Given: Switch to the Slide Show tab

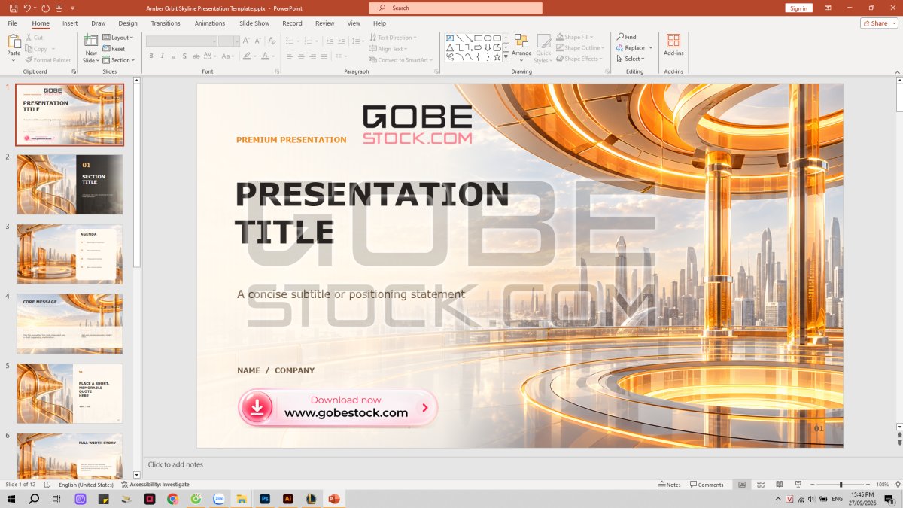Looking at the screenshot, I should pyautogui.click(x=254, y=23).
